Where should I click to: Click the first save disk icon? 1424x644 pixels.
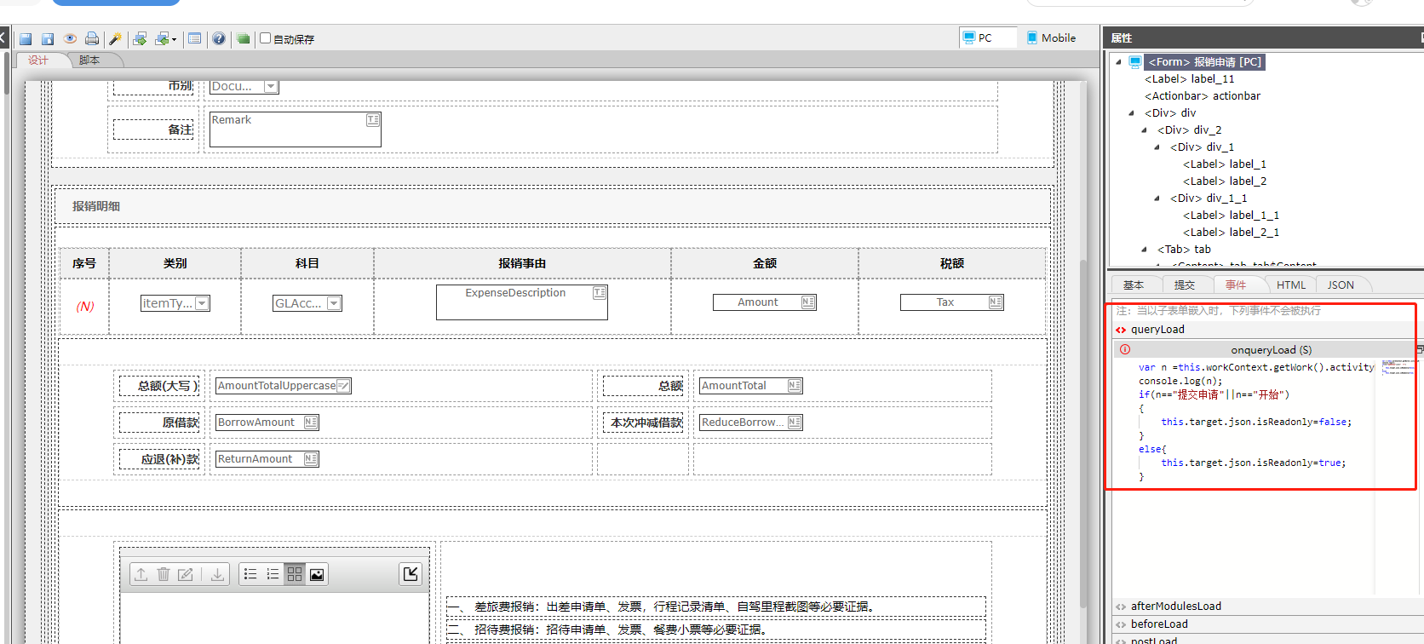26,39
